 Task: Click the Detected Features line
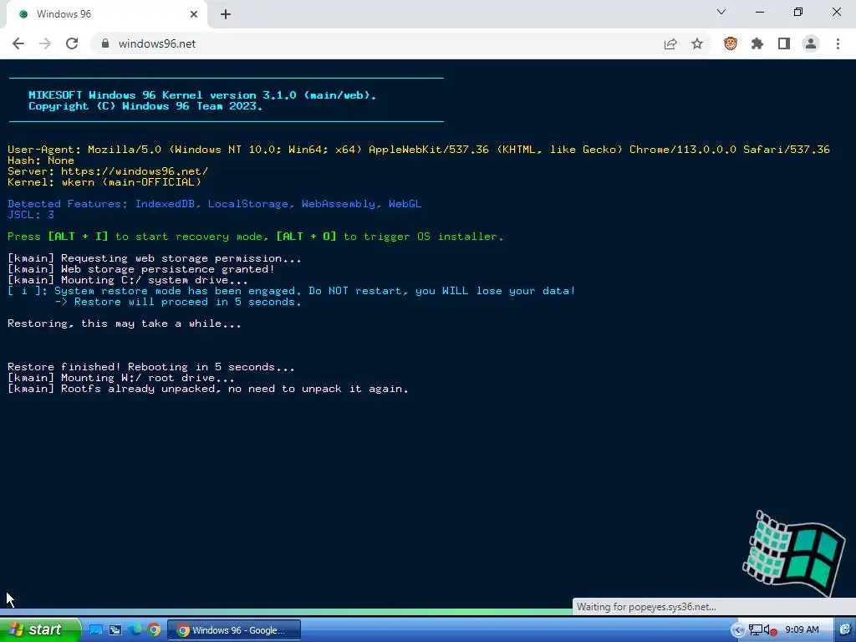tap(215, 204)
